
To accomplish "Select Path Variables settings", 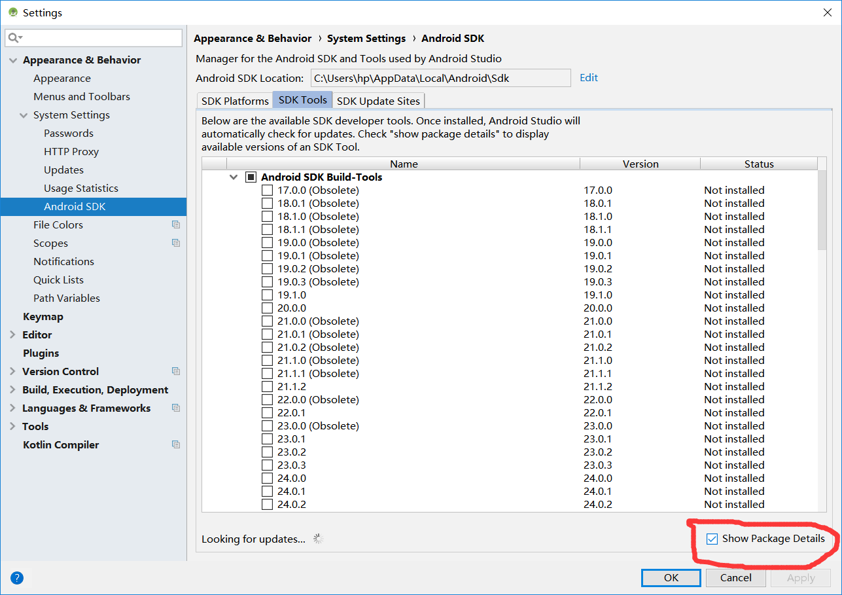I will point(67,298).
